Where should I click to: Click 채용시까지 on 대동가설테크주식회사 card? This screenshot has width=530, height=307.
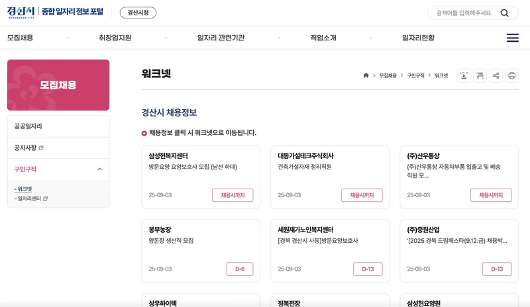coord(362,195)
